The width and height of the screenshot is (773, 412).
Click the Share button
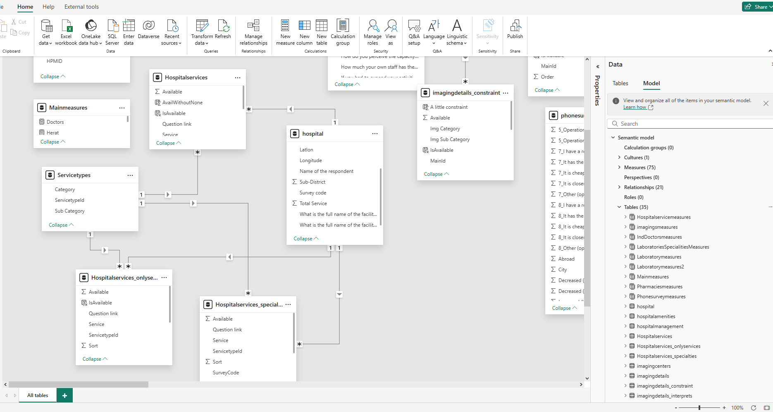click(x=757, y=7)
